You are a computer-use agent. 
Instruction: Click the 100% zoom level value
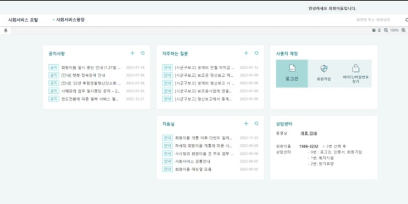point(394,30)
